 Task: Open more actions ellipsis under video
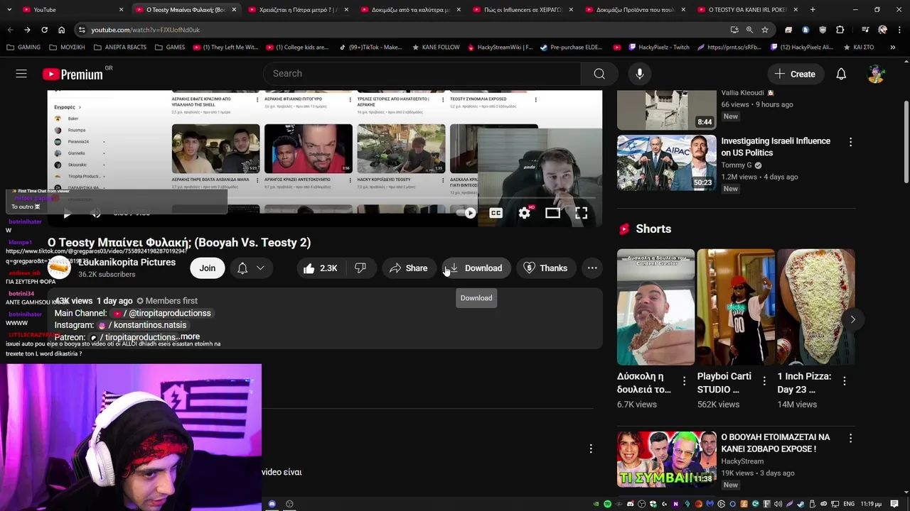(x=592, y=268)
